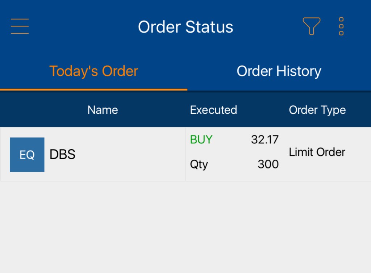Sort by the Order Type column header
The width and height of the screenshot is (371, 273).
tap(317, 110)
